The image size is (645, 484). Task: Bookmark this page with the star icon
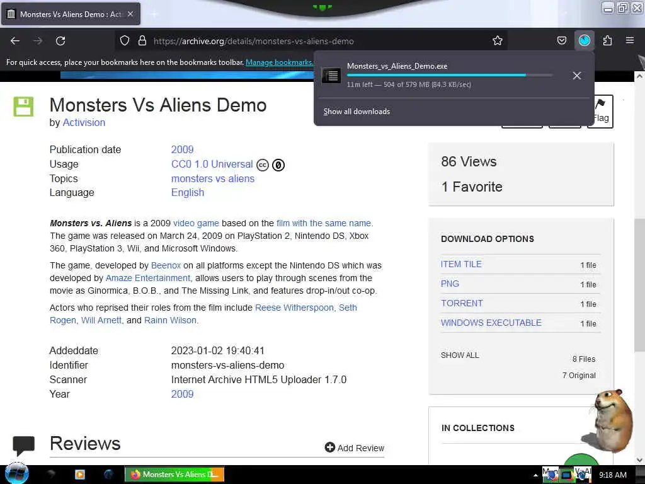click(498, 41)
